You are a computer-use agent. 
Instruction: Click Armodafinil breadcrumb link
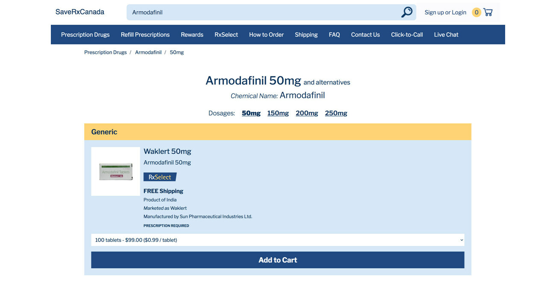tap(148, 52)
